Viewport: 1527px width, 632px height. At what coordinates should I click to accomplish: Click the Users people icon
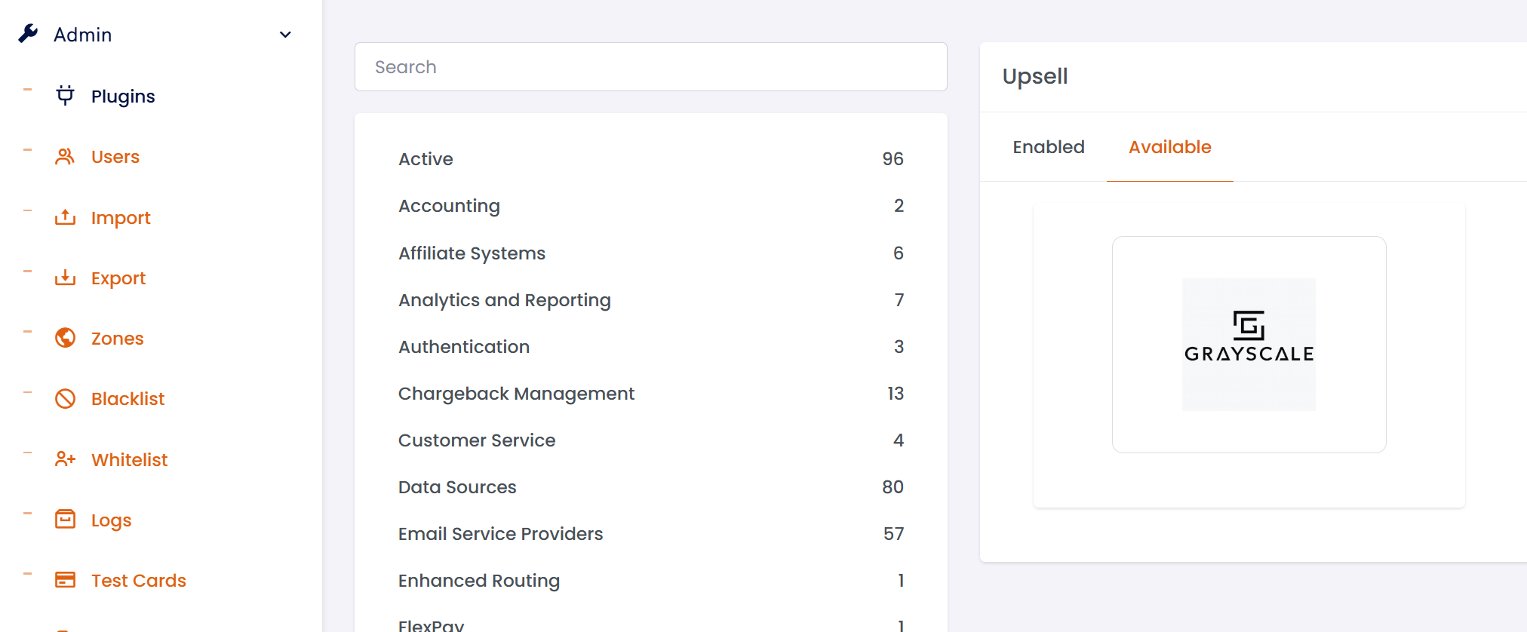[x=66, y=157]
